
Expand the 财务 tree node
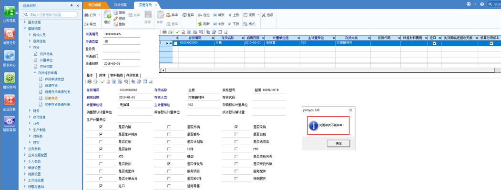pyautogui.click(x=30, y=111)
